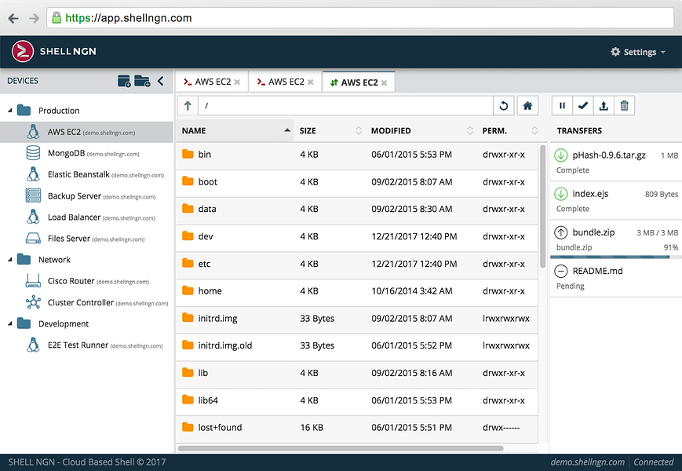This screenshot has height=471, width=682.
Task: Click the MongoDB database icon
Action: pos(33,153)
